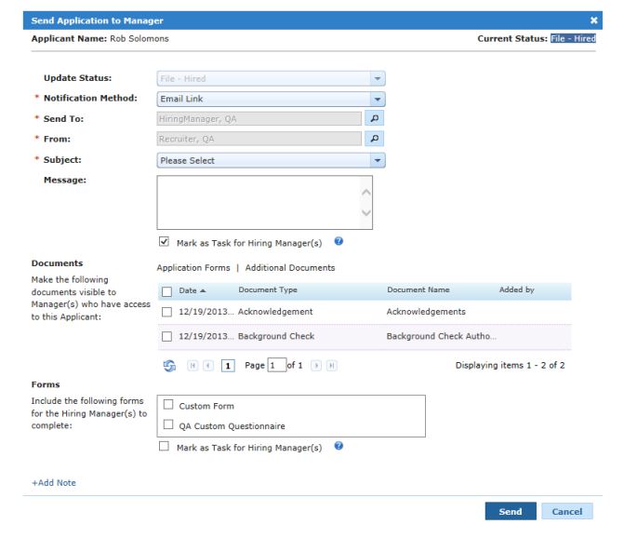Screen dimensions: 624x538
Task: Click the applicant name Rob Solomons
Action: [139, 38]
